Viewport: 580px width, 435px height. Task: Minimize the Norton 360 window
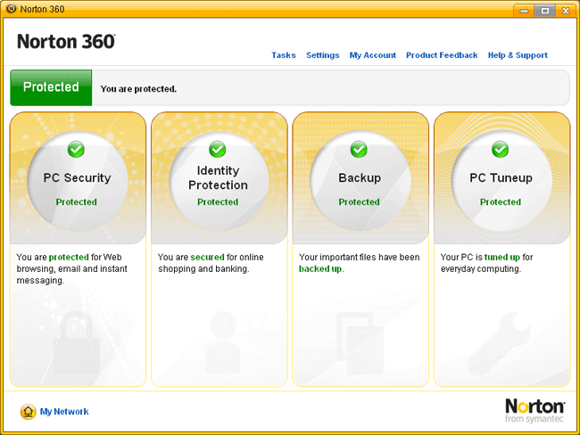click(x=524, y=11)
